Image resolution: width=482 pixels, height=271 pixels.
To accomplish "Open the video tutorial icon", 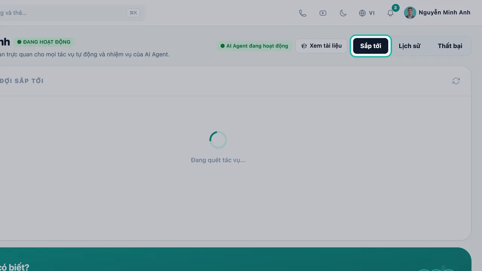I will [x=323, y=13].
